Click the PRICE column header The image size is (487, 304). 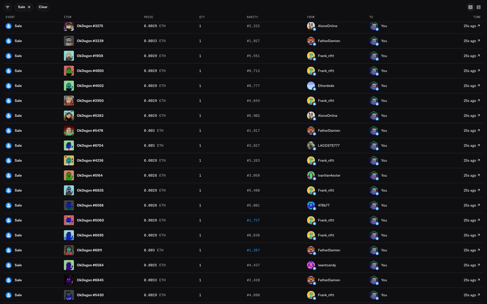point(149,17)
